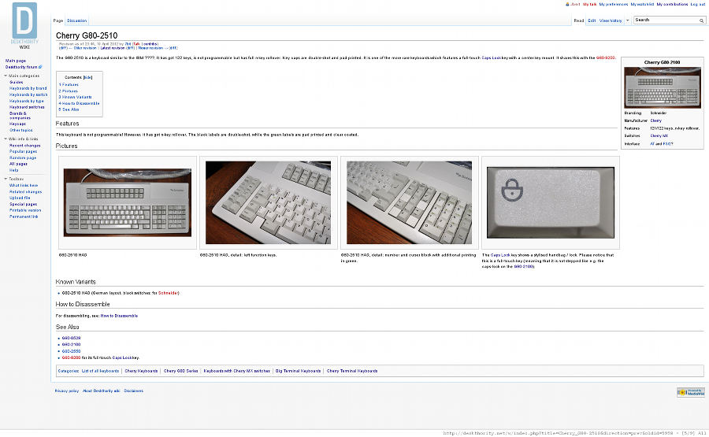The image size is (709, 437).
Task: Open Guides in the sidebar
Action: tap(17, 82)
